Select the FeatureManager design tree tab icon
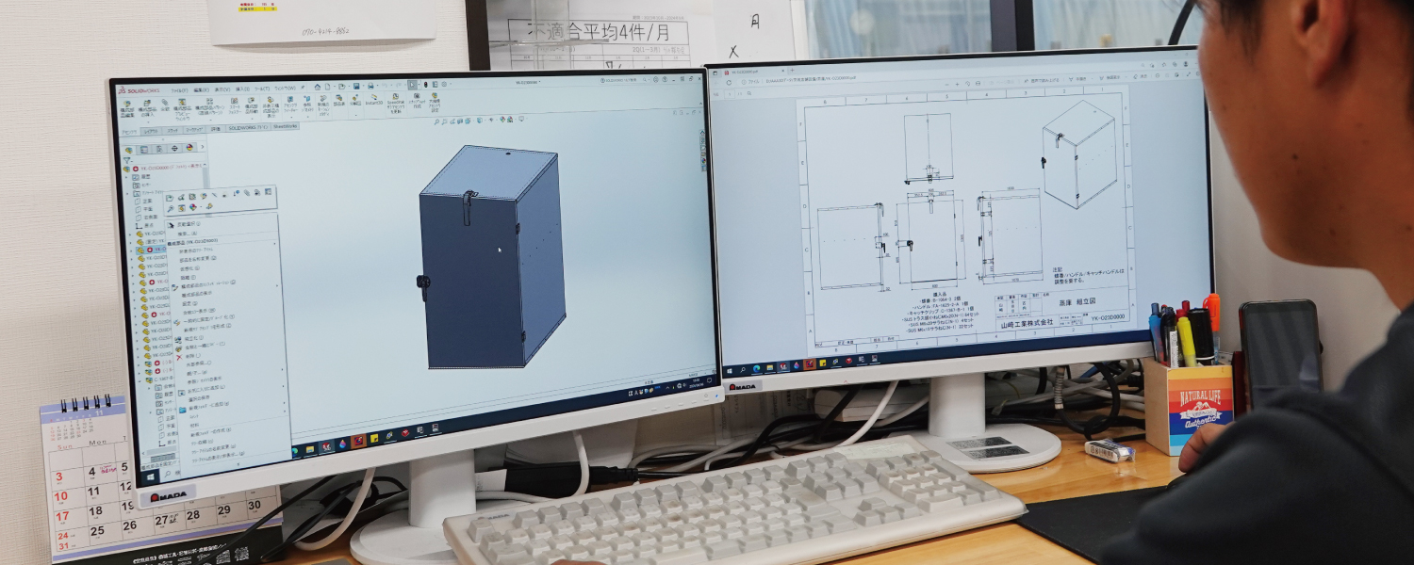 click(x=129, y=150)
